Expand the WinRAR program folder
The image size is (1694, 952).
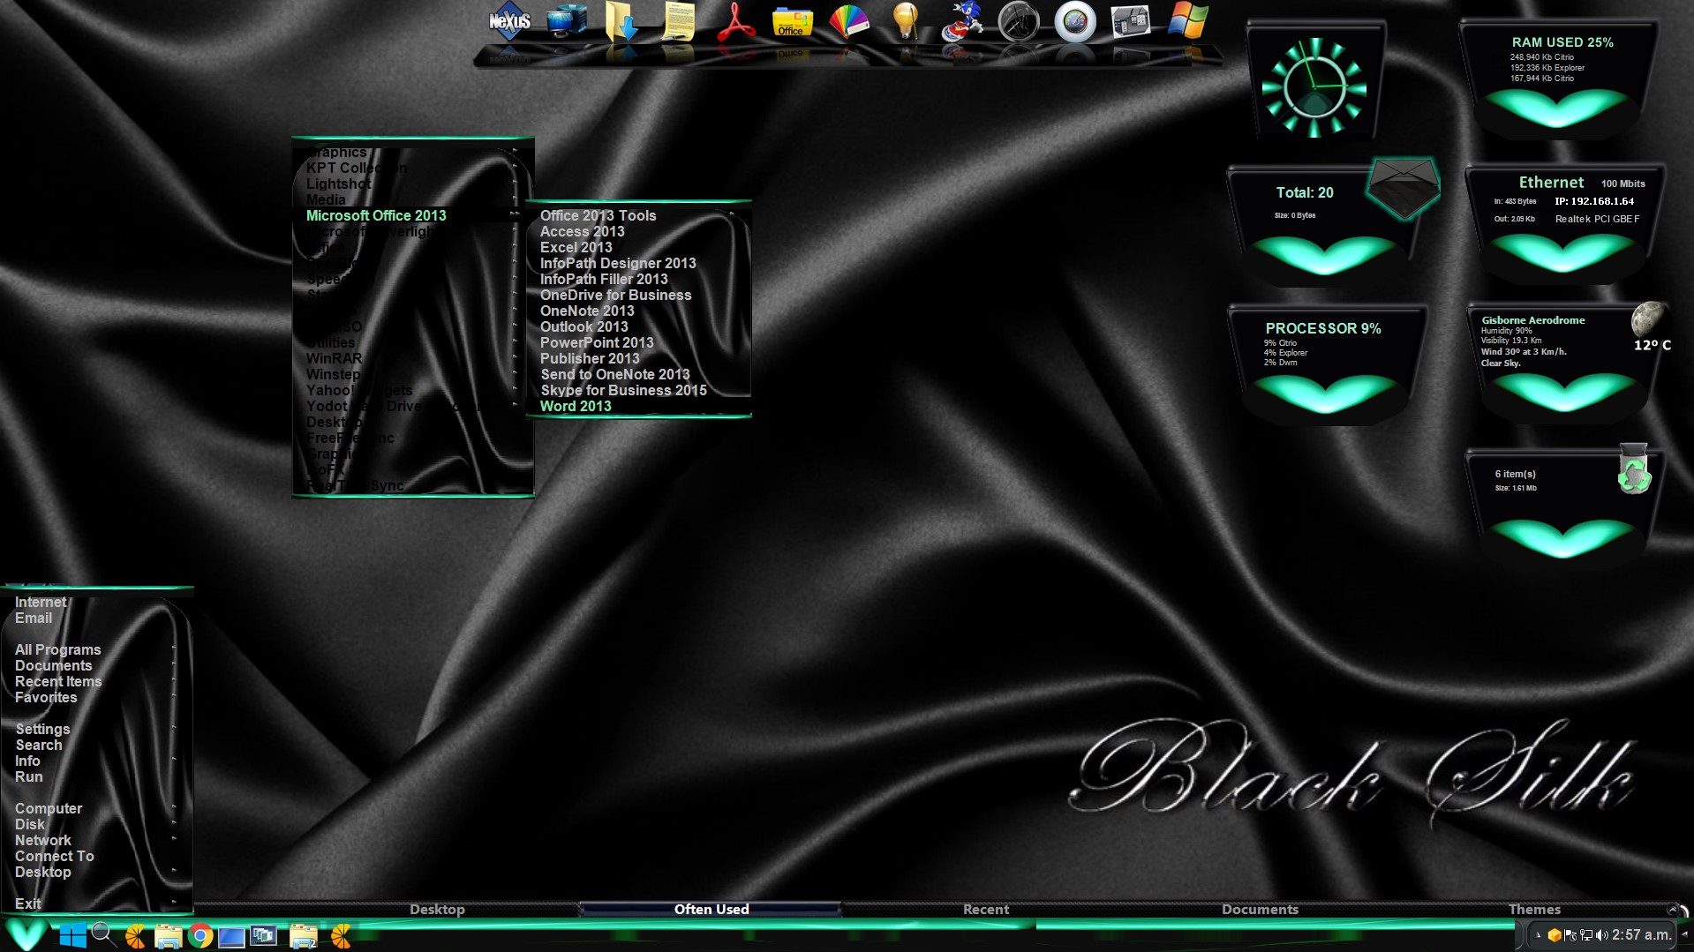334,358
